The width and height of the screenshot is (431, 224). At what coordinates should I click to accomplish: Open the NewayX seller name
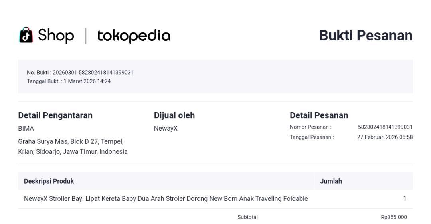tap(166, 129)
